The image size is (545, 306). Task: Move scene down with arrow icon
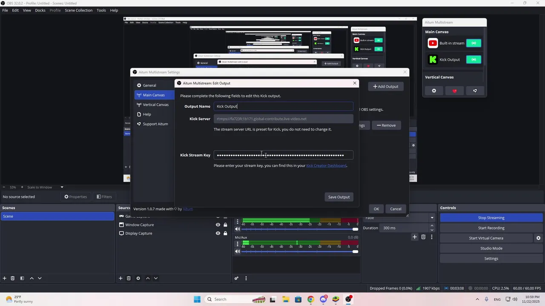[x=40, y=278]
